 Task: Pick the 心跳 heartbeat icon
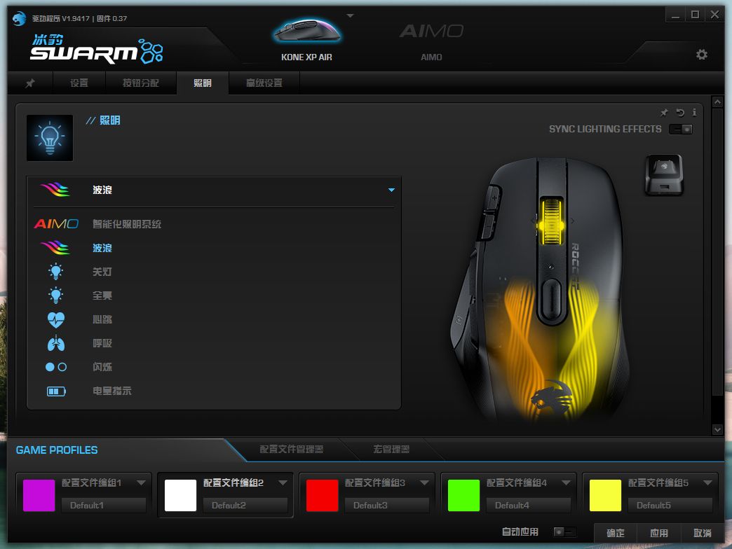55,320
